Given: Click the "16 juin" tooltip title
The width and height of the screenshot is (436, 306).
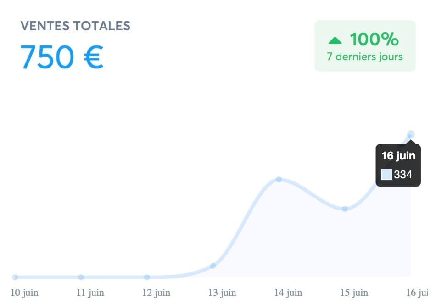Looking at the screenshot, I should coord(398,156).
